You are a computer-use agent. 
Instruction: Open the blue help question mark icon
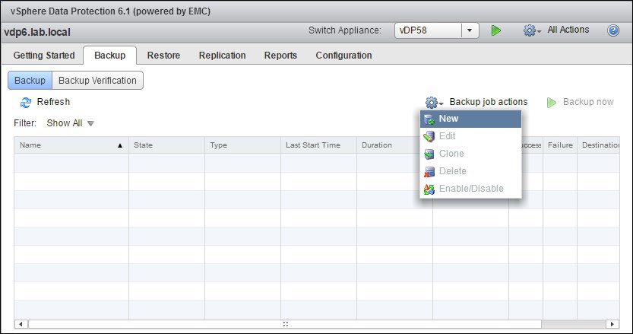pos(612,30)
